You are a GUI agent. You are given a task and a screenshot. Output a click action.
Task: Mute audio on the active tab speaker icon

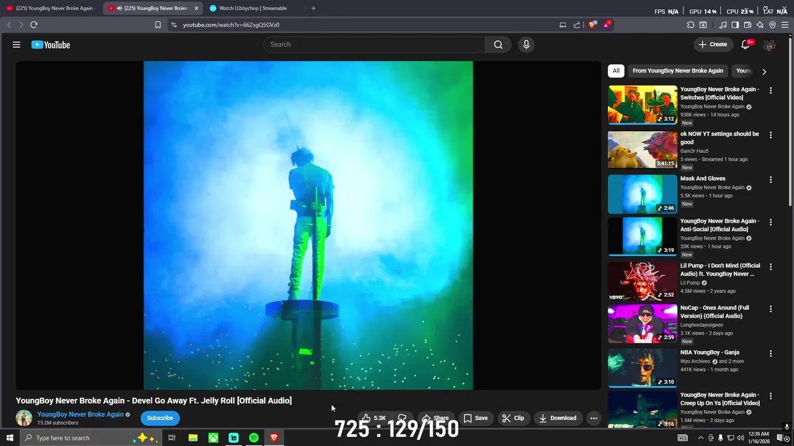pos(119,8)
